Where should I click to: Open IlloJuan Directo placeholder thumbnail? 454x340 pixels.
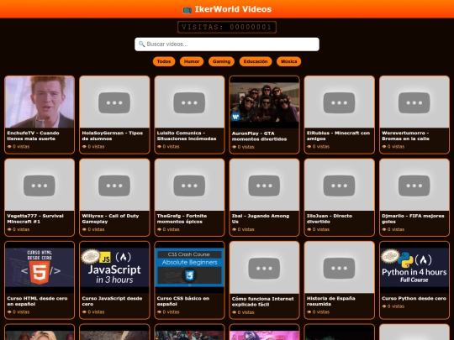point(339,185)
